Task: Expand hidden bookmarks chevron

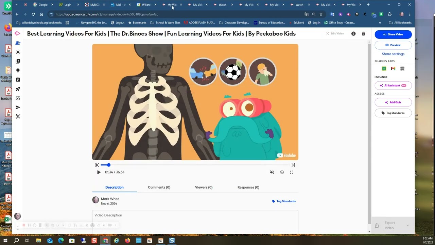Action: click(x=380, y=23)
